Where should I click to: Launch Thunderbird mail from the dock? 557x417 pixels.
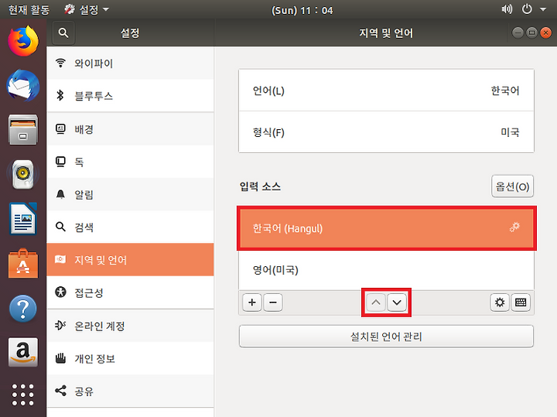pos(23,85)
